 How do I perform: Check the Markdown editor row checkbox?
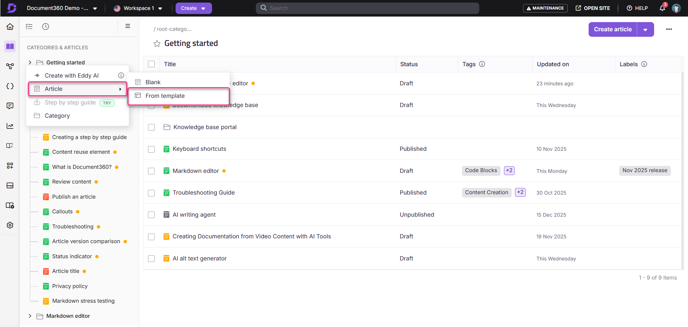[x=151, y=171]
